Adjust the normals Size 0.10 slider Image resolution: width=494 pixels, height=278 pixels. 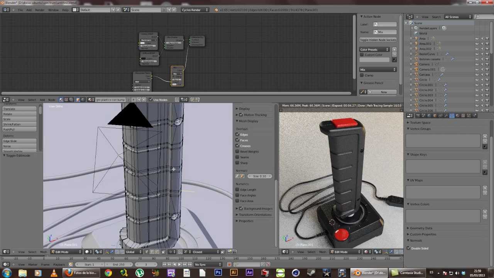pyautogui.click(x=259, y=176)
